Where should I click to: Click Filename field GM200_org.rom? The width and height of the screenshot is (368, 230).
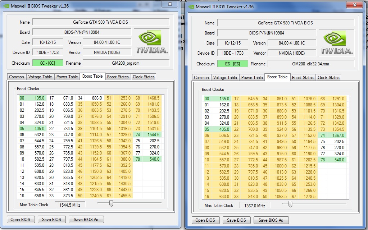pyautogui.click(x=126, y=63)
